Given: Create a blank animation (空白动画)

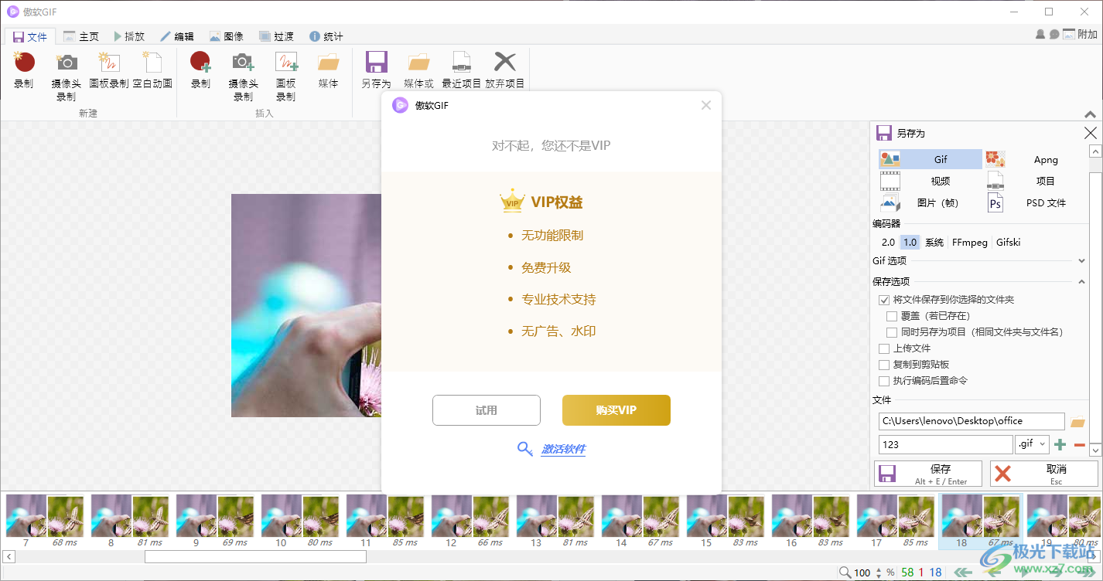Looking at the screenshot, I should tap(152, 63).
